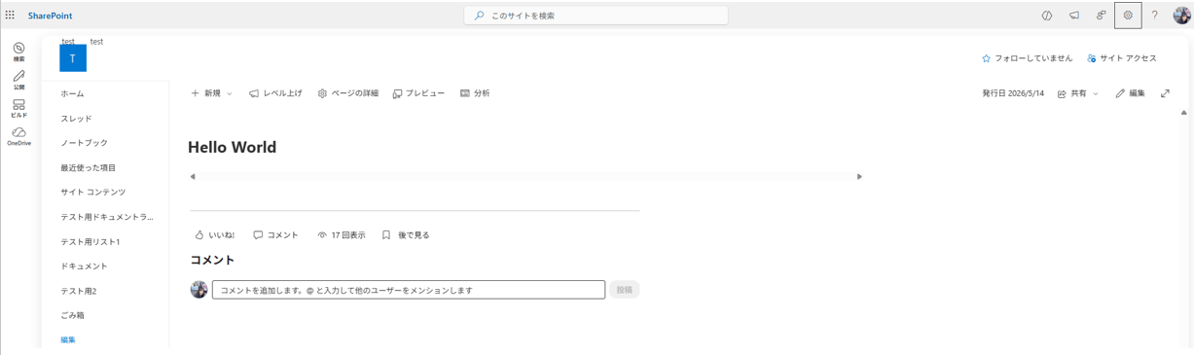Open the settings gear in the header
This screenshot has width=1194, height=355.
(1128, 16)
